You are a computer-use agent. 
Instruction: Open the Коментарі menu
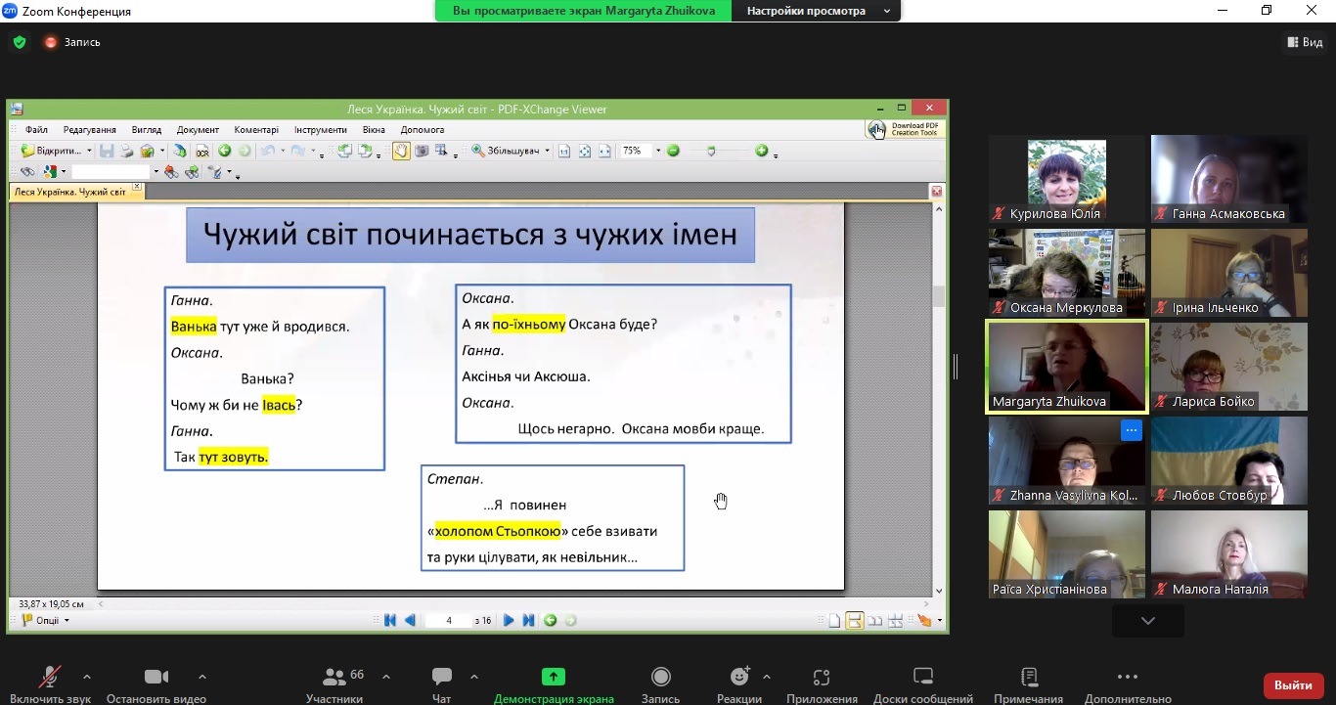(x=256, y=129)
